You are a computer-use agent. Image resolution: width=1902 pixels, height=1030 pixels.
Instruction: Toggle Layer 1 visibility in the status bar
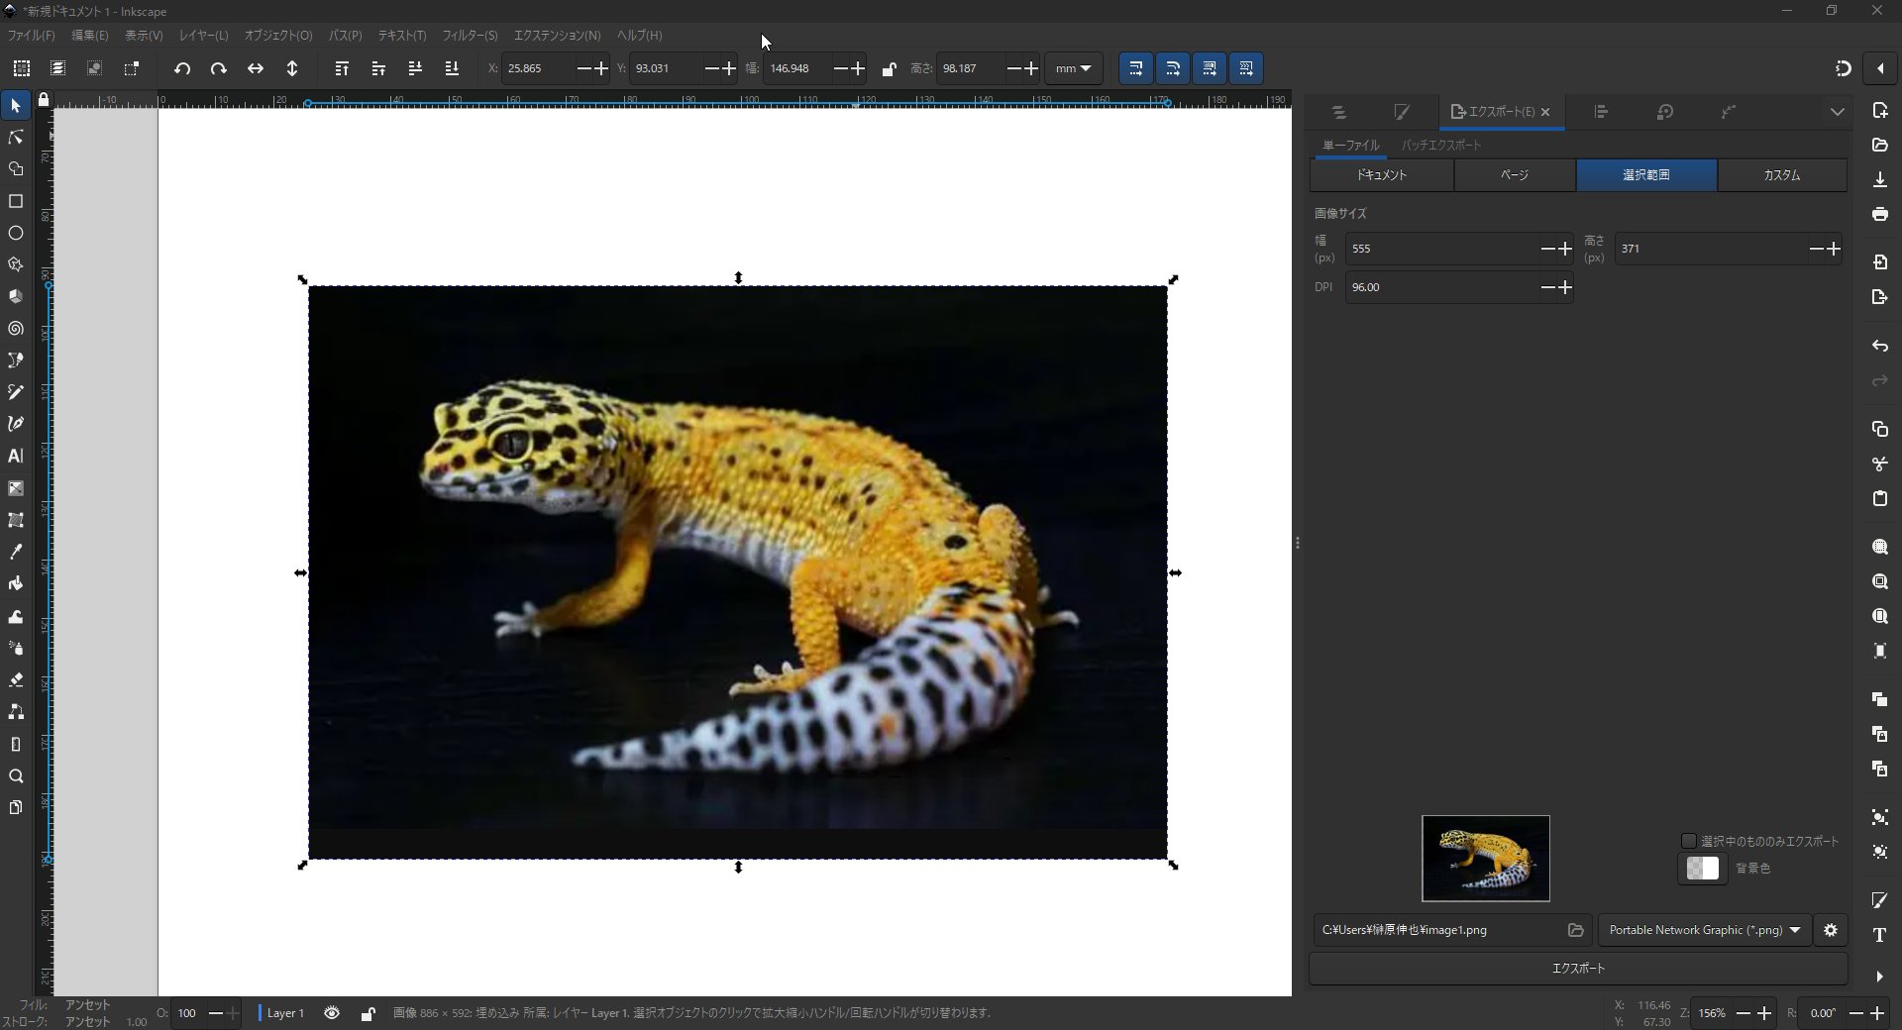331,1013
